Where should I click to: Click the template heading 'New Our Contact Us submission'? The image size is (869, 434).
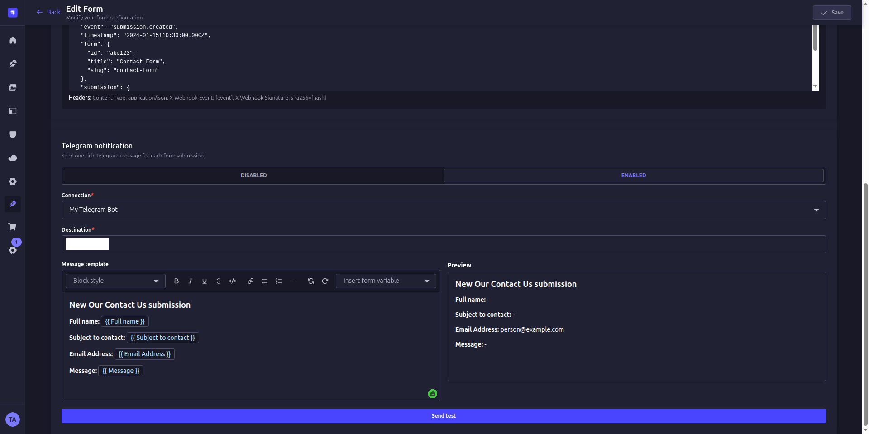[x=130, y=305]
